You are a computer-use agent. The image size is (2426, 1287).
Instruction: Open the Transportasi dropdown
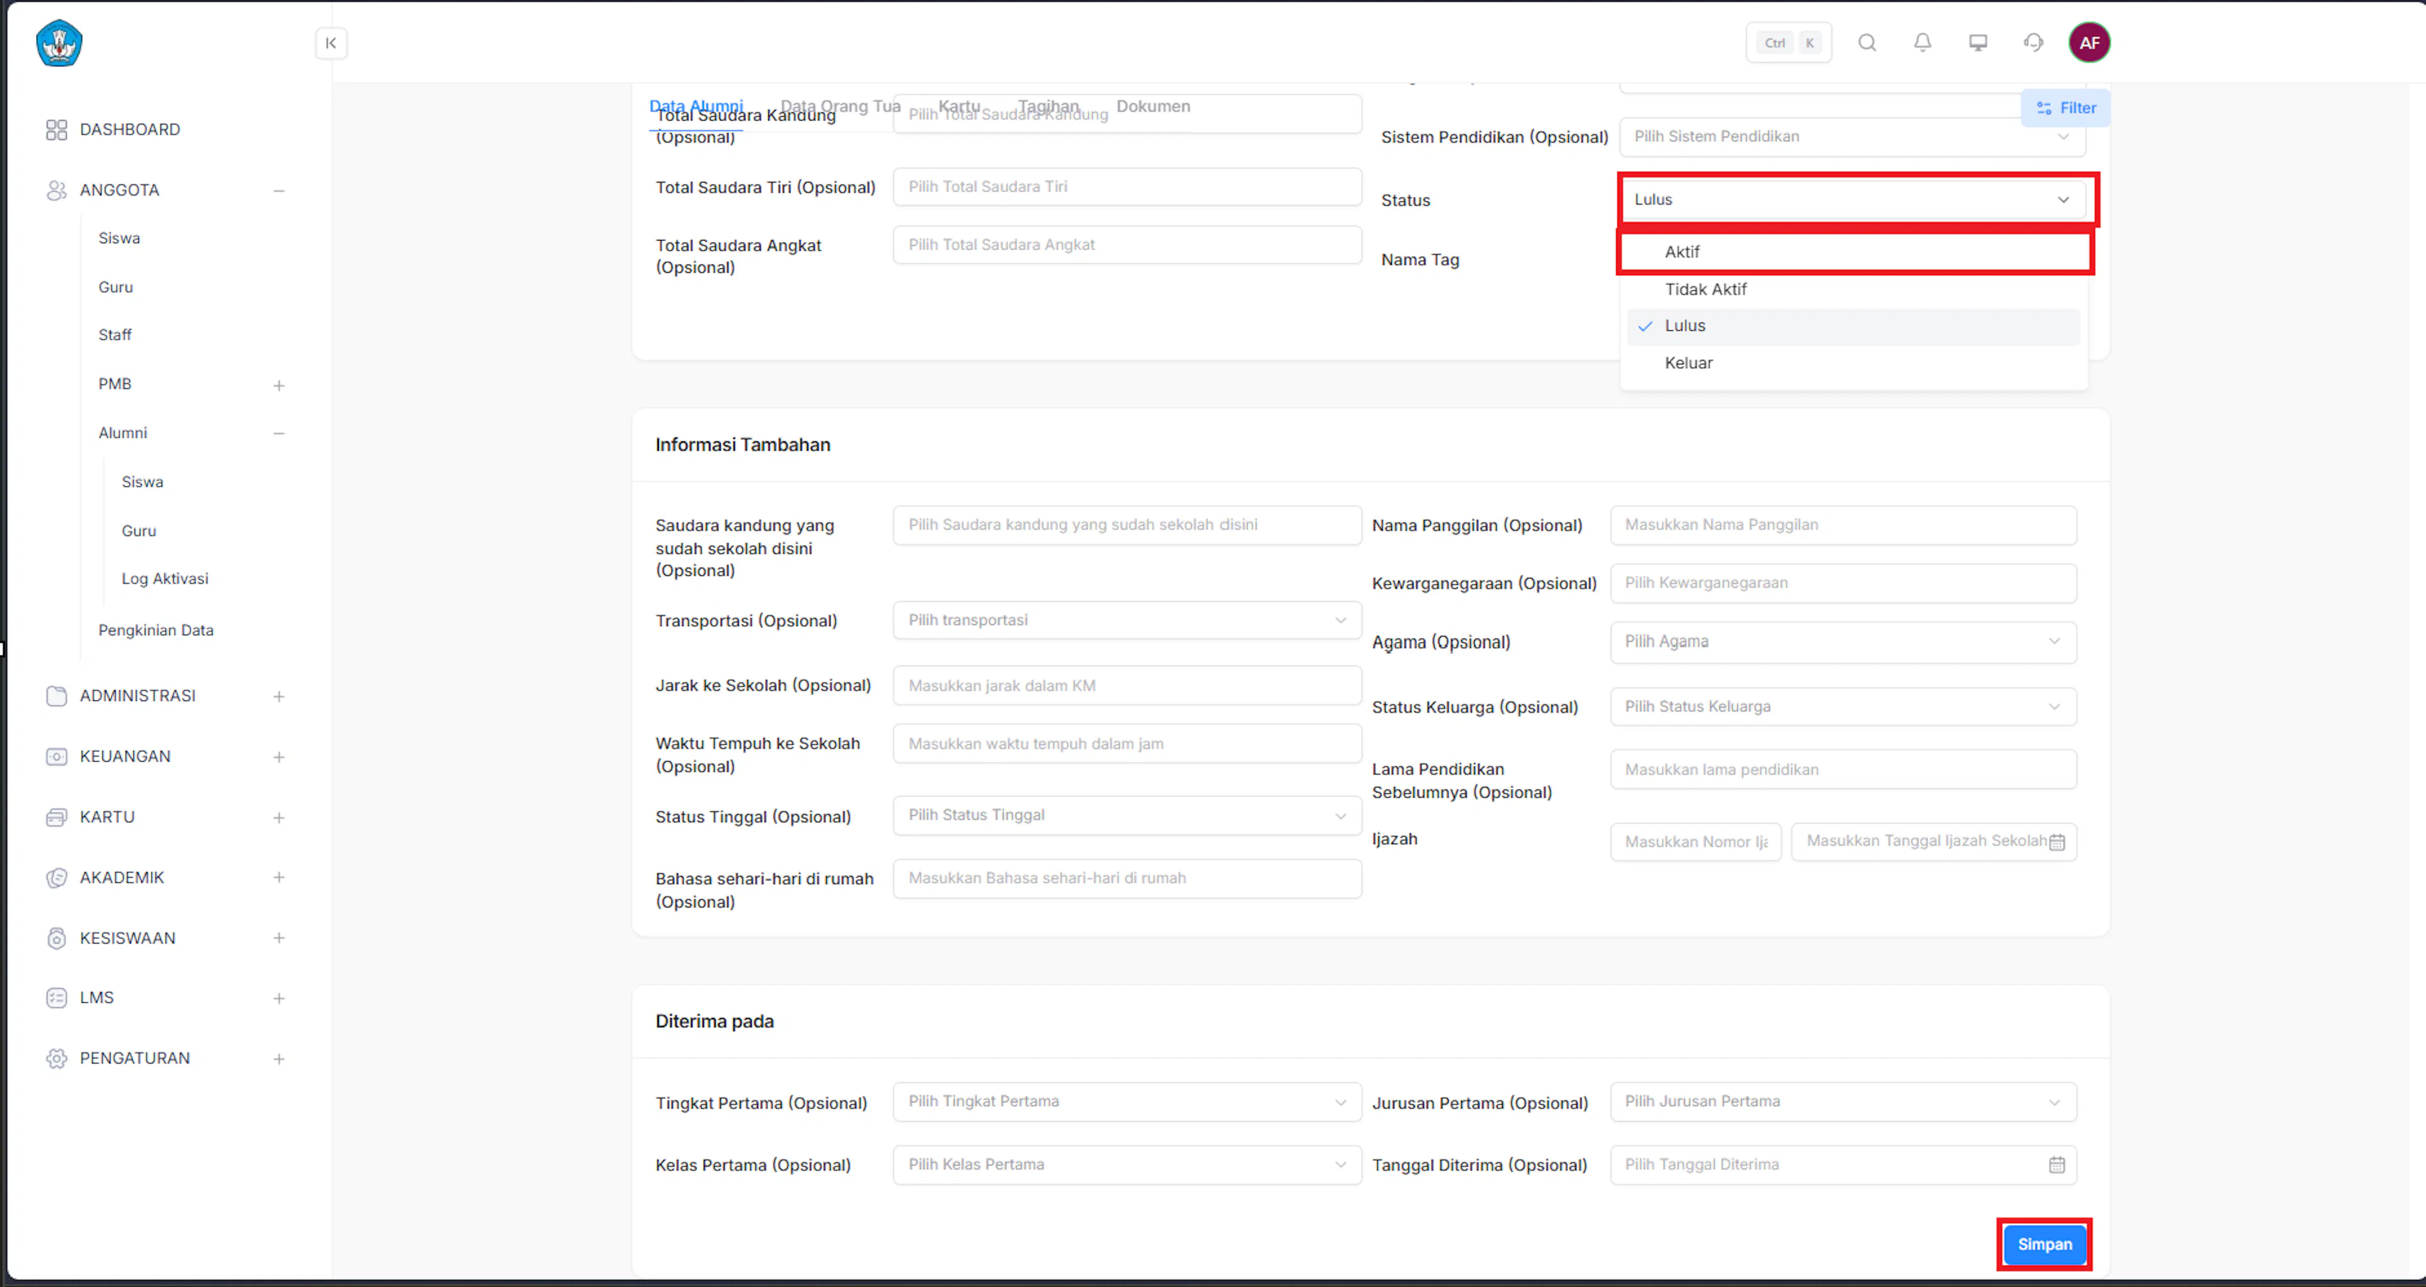pos(1126,620)
